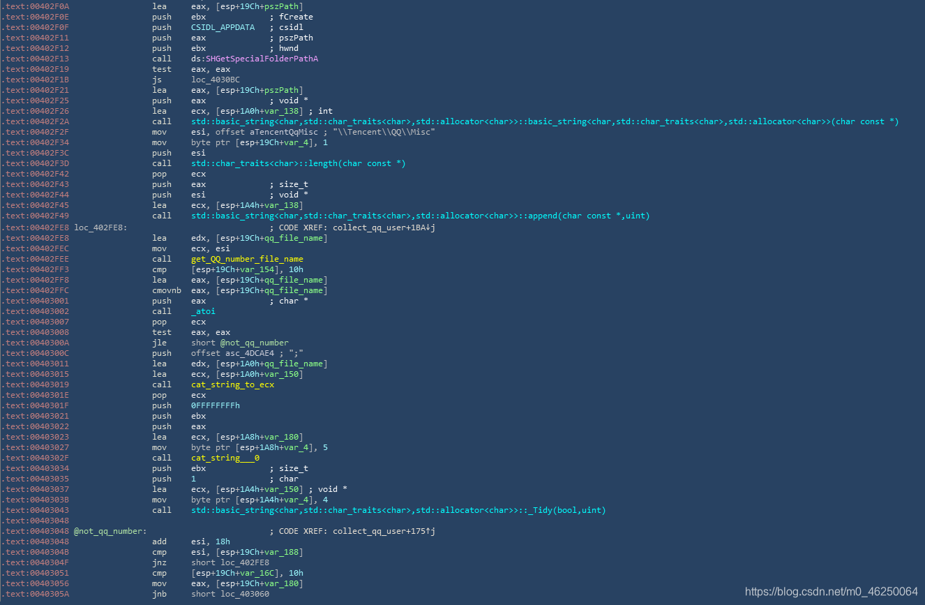Click the 'char *' comment after push eax
Viewport: 925px width, 605px height.
[294, 301]
